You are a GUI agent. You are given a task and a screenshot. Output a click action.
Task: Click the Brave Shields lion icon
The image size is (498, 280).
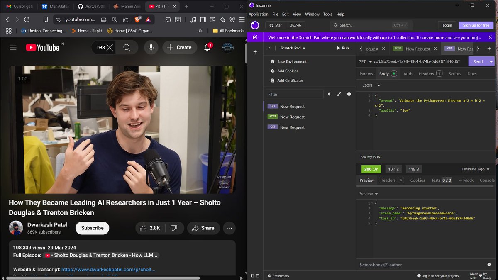[x=138, y=19]
